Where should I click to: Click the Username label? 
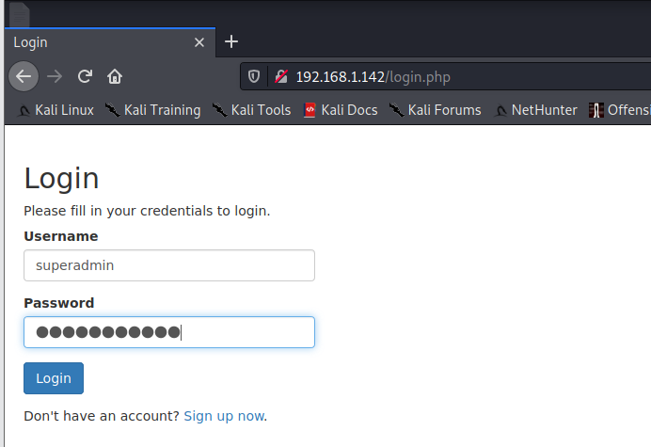click(61, 236)
